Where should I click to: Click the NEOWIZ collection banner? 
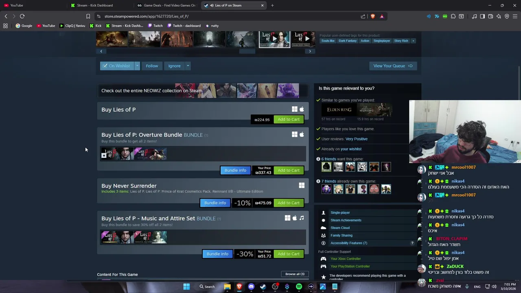point(202,91)
